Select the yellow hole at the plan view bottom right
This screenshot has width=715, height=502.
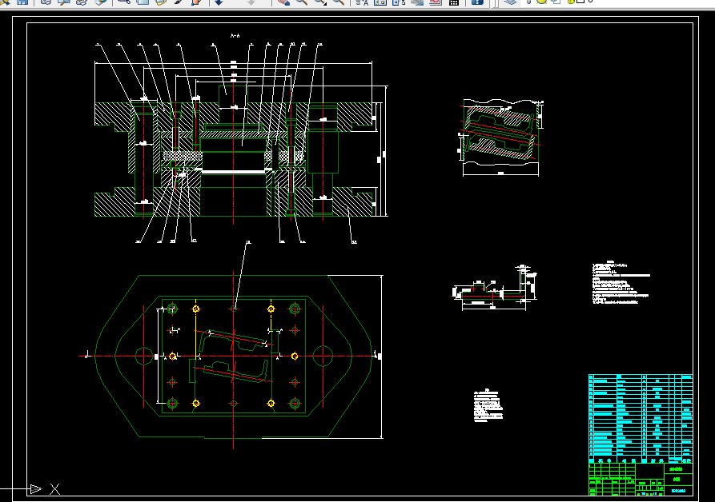(271, 403)
